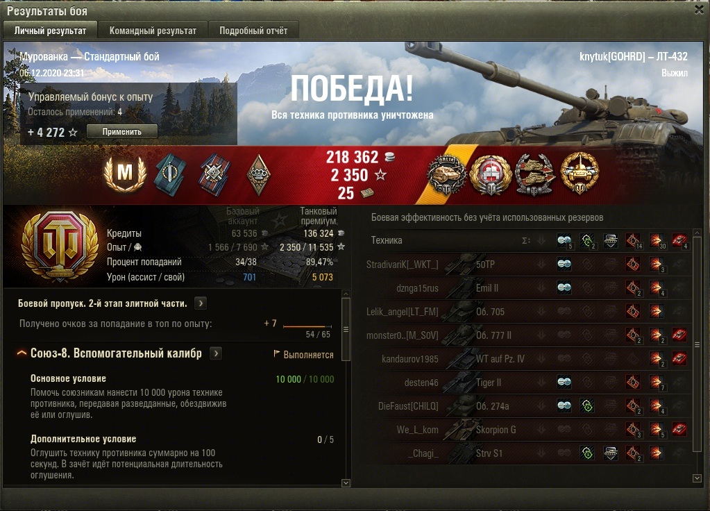Click the teal plaid dagger medal
Screen dimensions: 710x511
pos(170,175)
